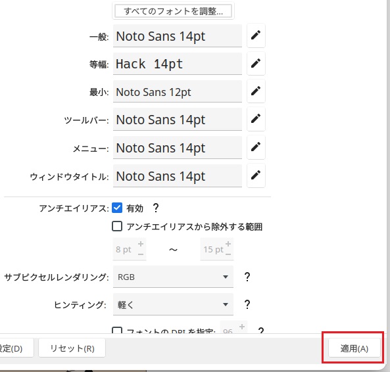The image size is (390, 372).
Task: Decrease the 8 pt lower range stepper
Action: click(x=141, y=254)
